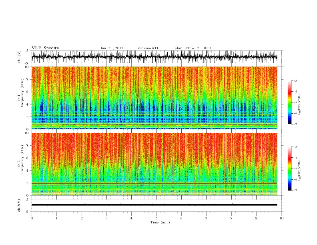Click time axis tick '7'
Screen dimensions: 317x245
click(207, 218)
